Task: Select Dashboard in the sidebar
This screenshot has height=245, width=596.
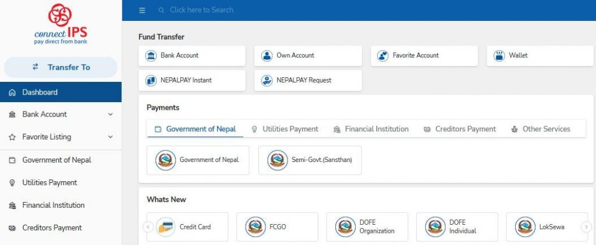Action: click(61, 92)
